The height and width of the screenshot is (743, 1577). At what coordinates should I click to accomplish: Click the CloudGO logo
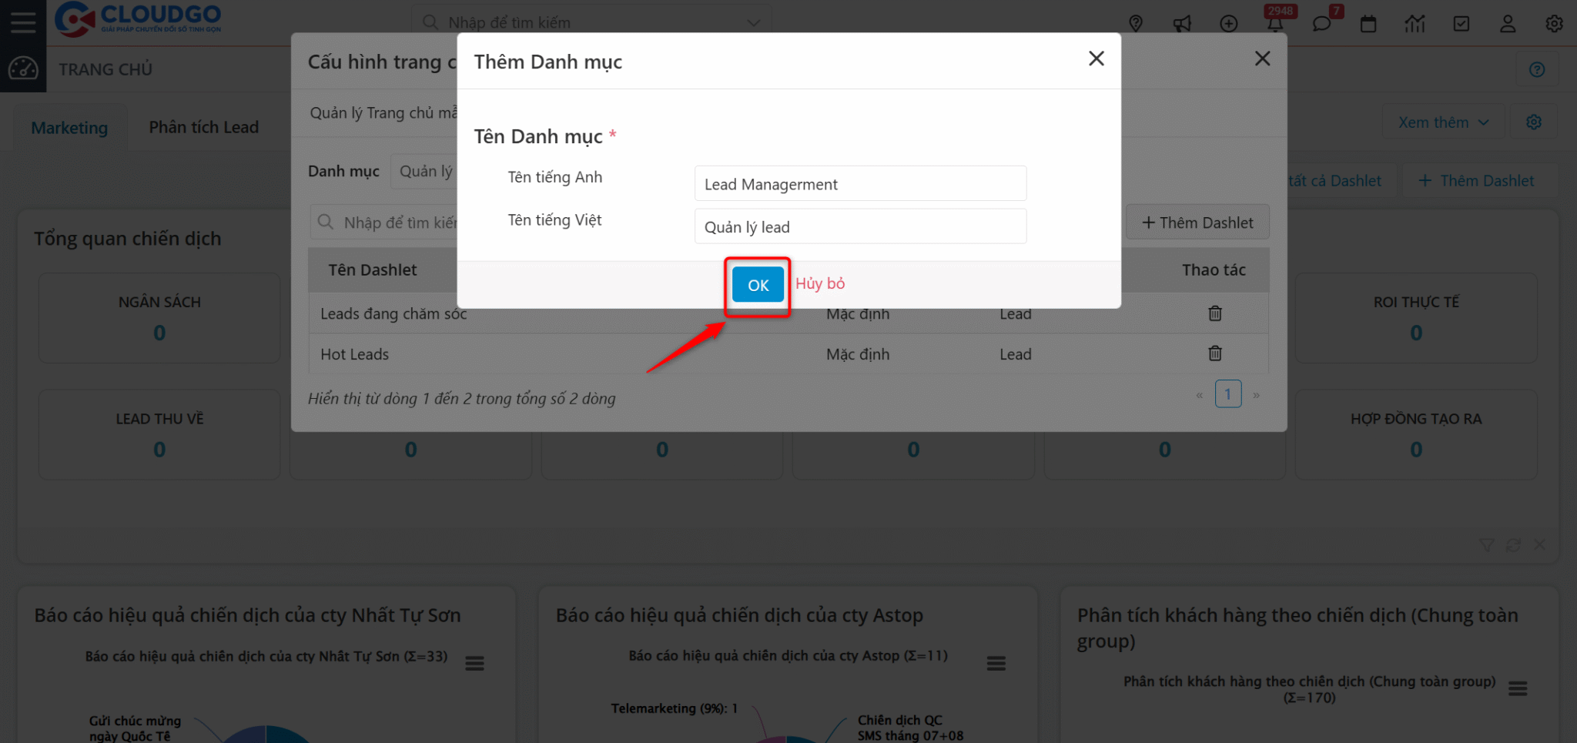click(139, 19)
